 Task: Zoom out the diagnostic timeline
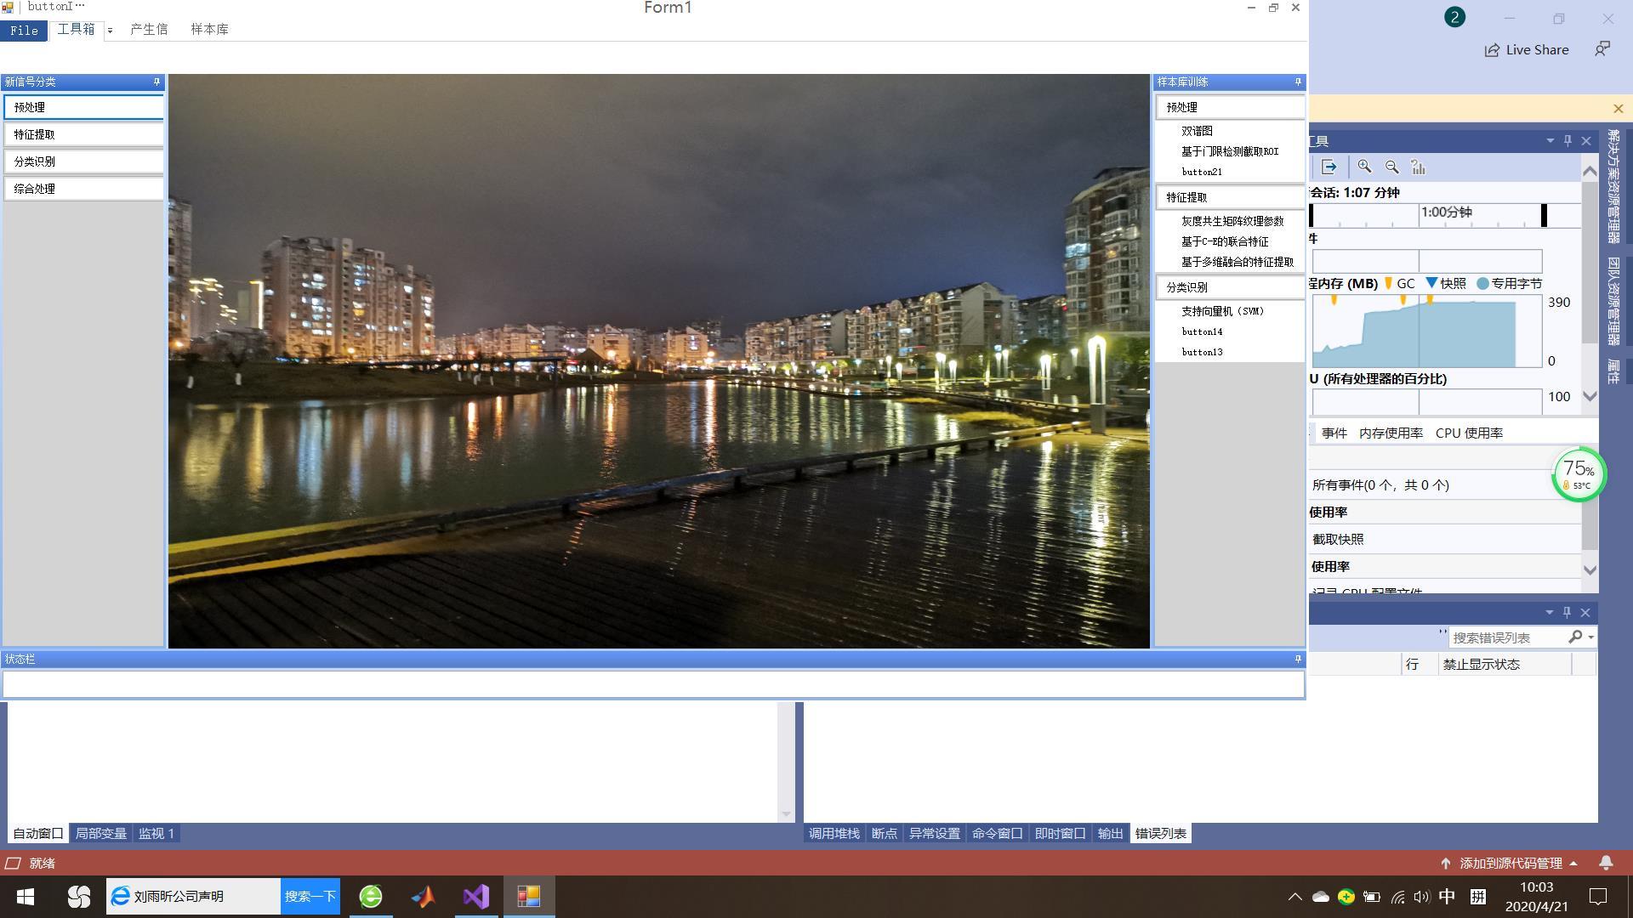pos(1391,167)
